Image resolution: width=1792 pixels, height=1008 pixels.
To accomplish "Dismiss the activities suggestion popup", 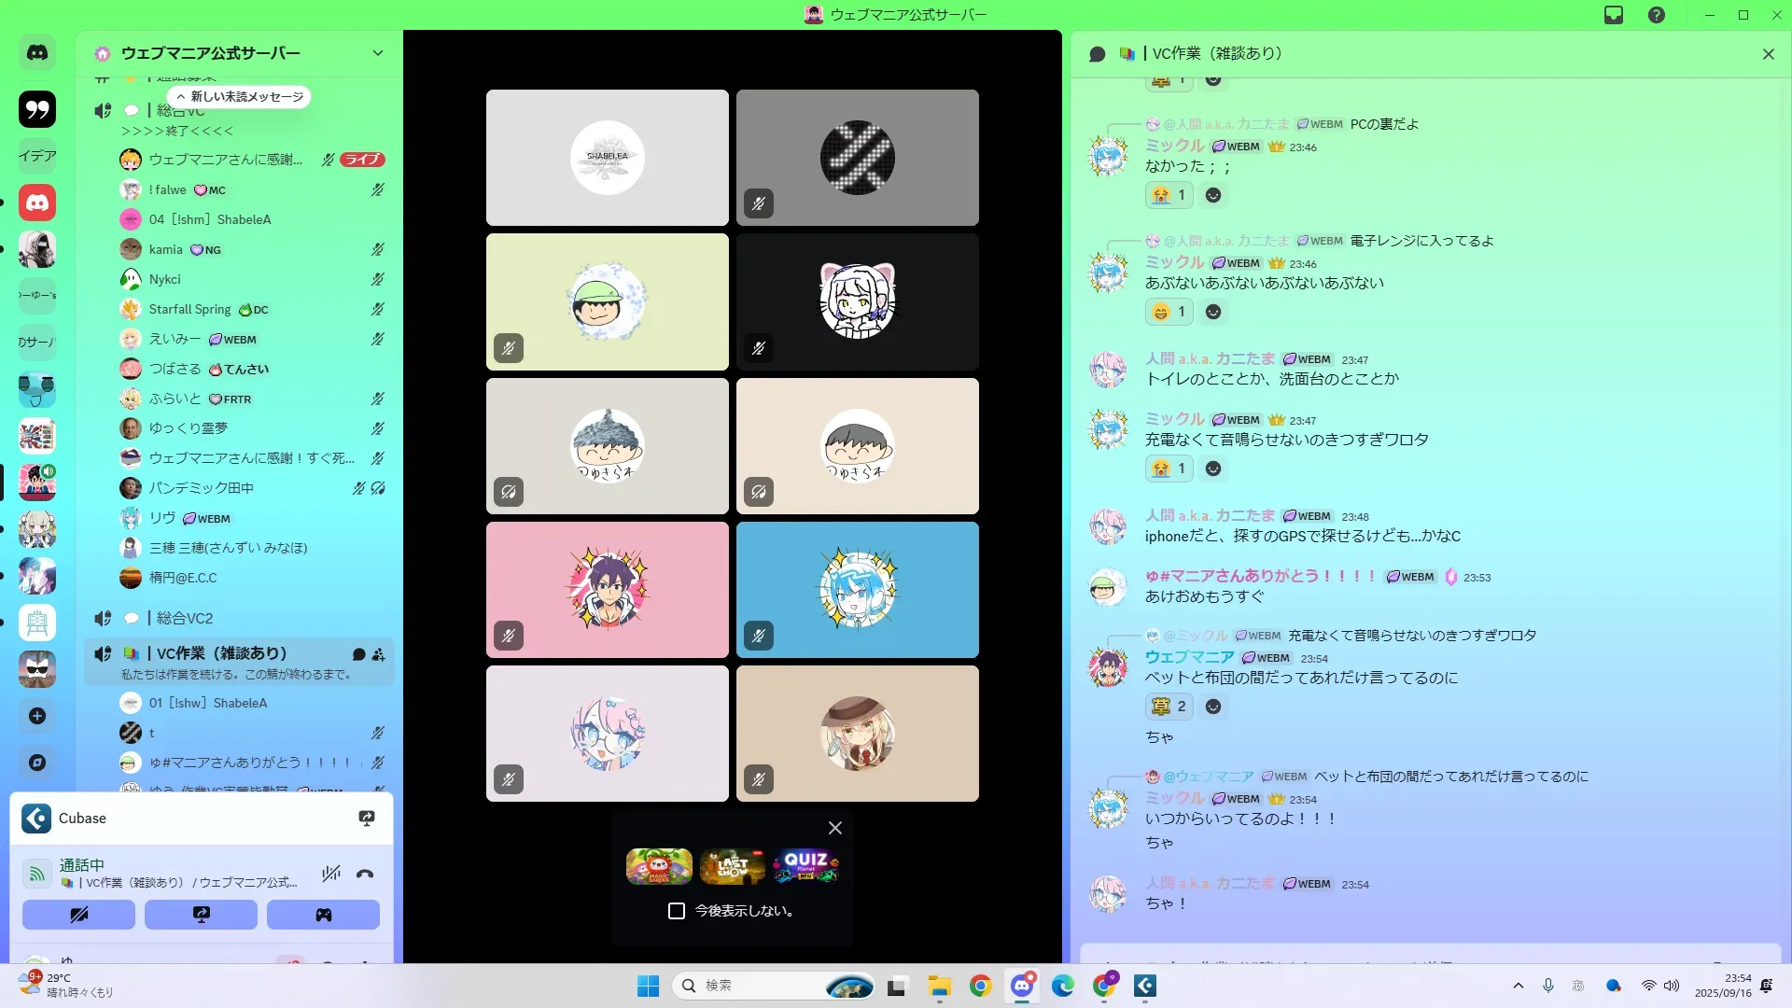I will click(x=835, y=828).
